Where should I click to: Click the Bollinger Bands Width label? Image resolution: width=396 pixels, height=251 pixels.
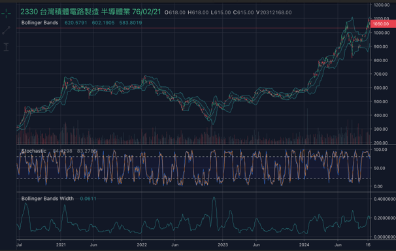click(x=48, y=199)
